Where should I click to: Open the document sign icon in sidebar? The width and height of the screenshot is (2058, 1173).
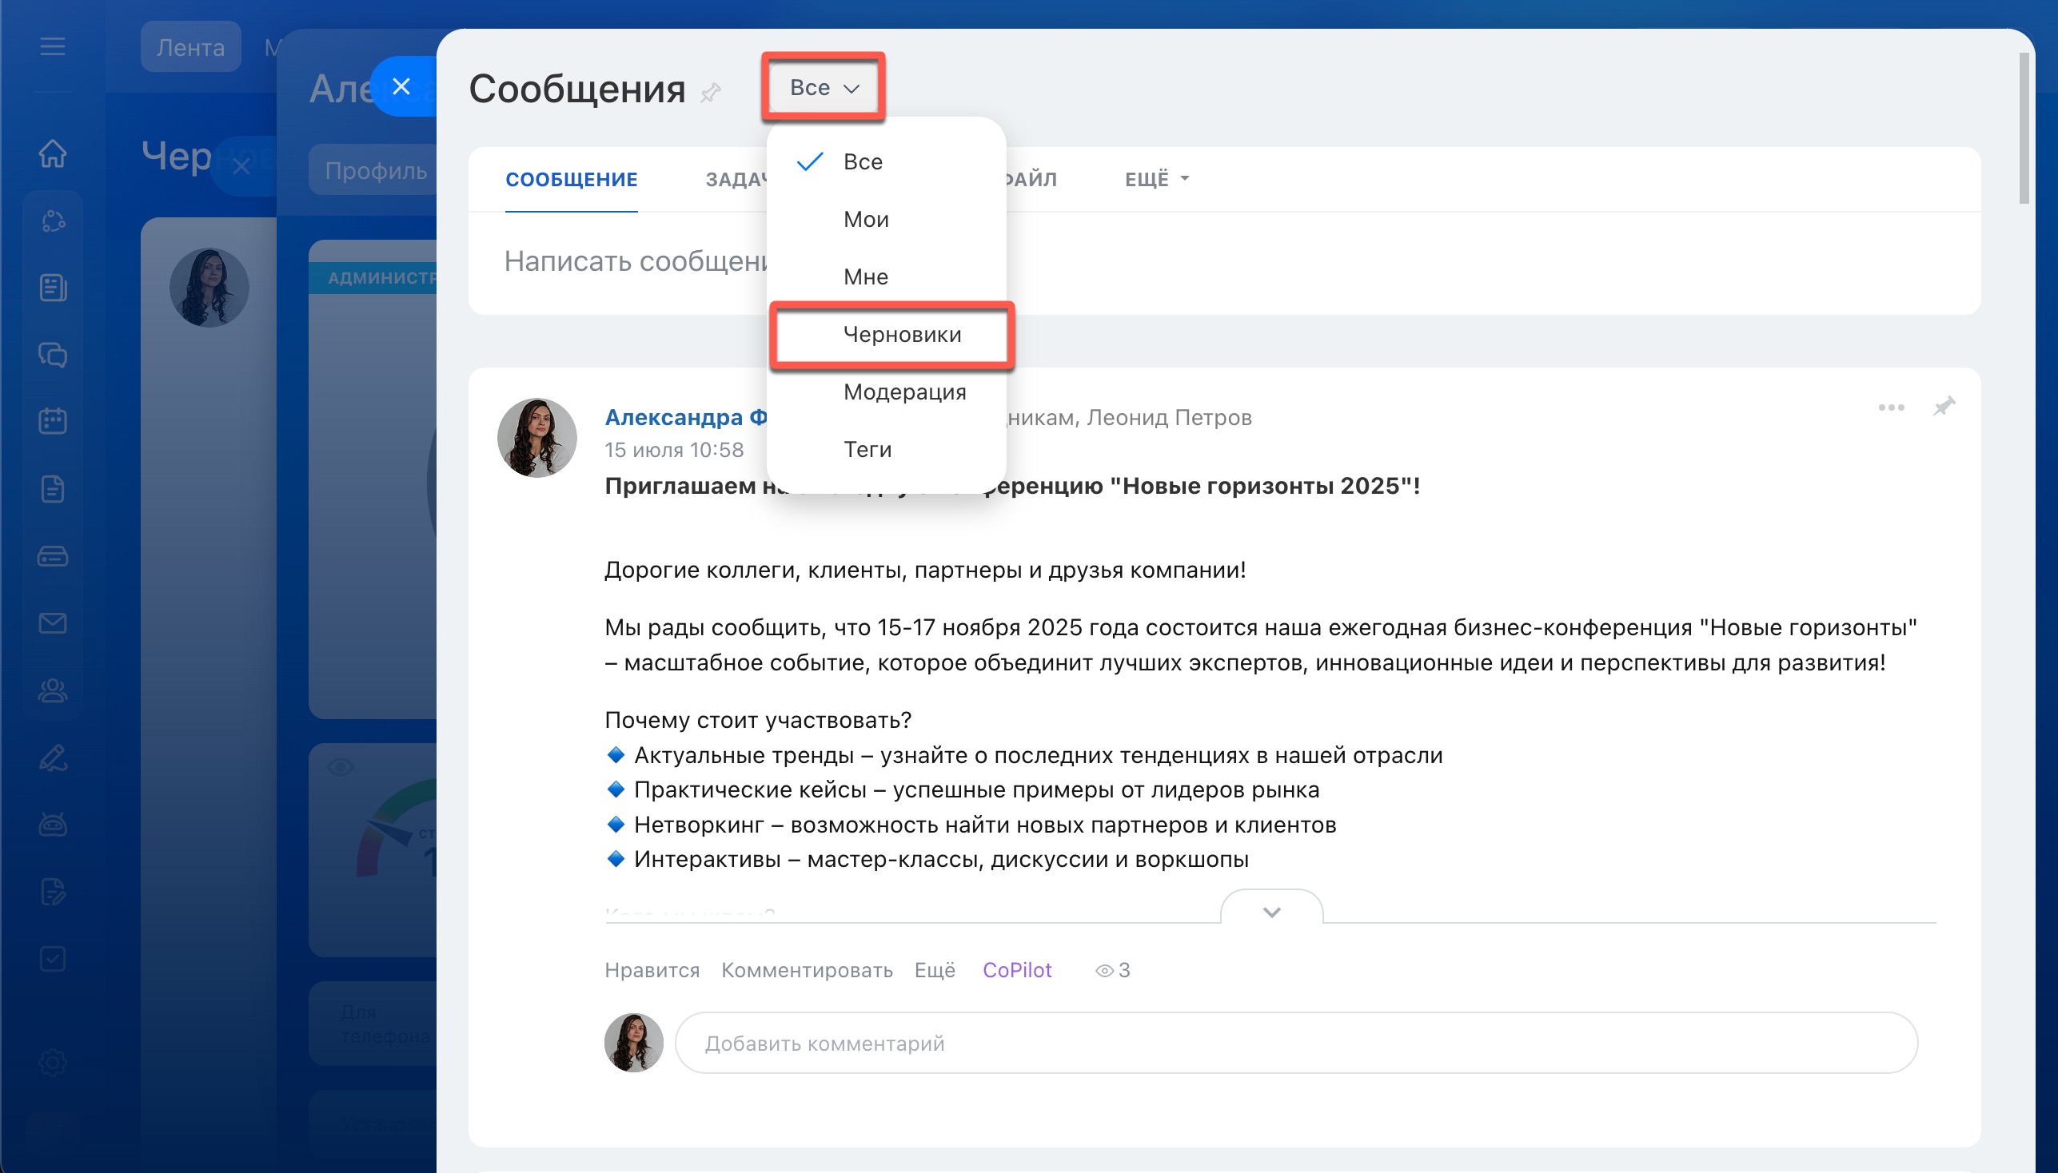coord(53,892)
